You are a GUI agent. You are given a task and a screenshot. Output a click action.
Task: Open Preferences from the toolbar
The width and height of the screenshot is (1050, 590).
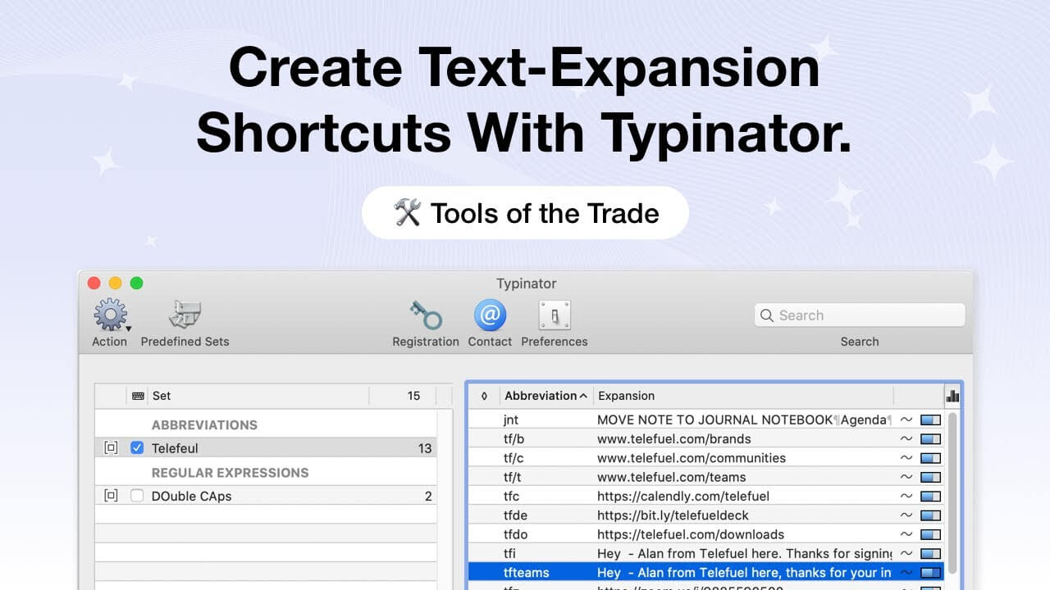coord(555,315)
